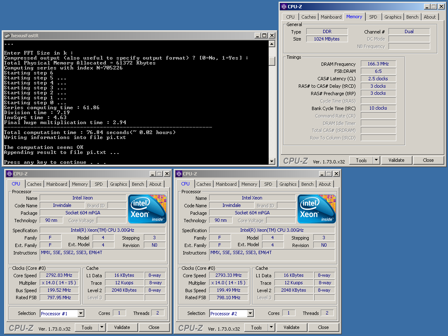Click Validate in the CPU-Z Memory window

point(396,160)
